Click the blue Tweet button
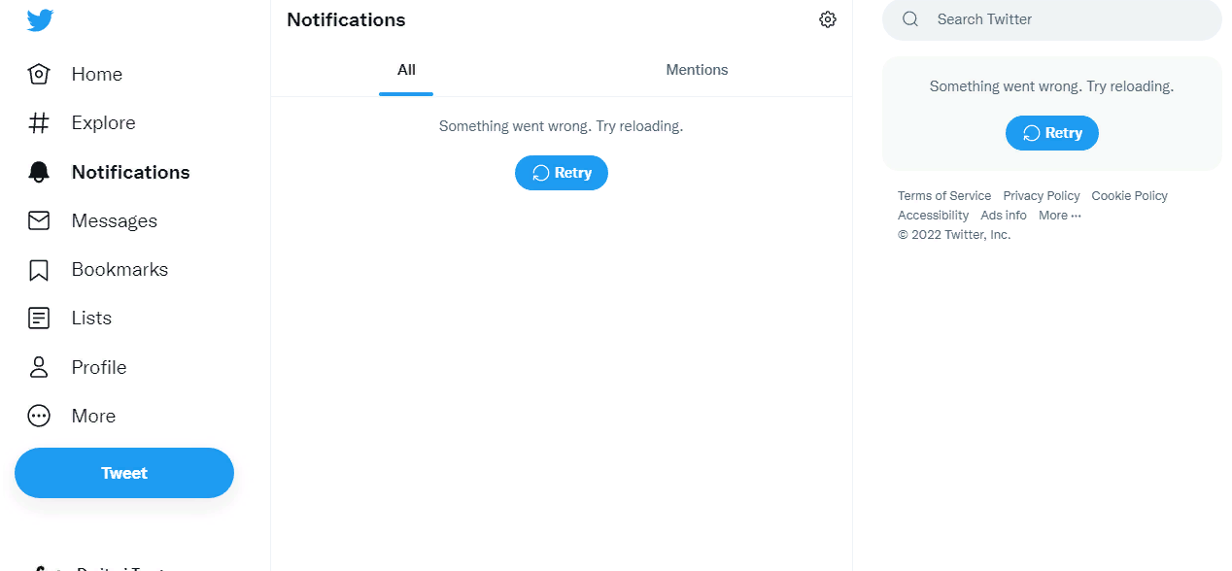The height and width of the screenshot is (571, 1232). coord(124,473)
